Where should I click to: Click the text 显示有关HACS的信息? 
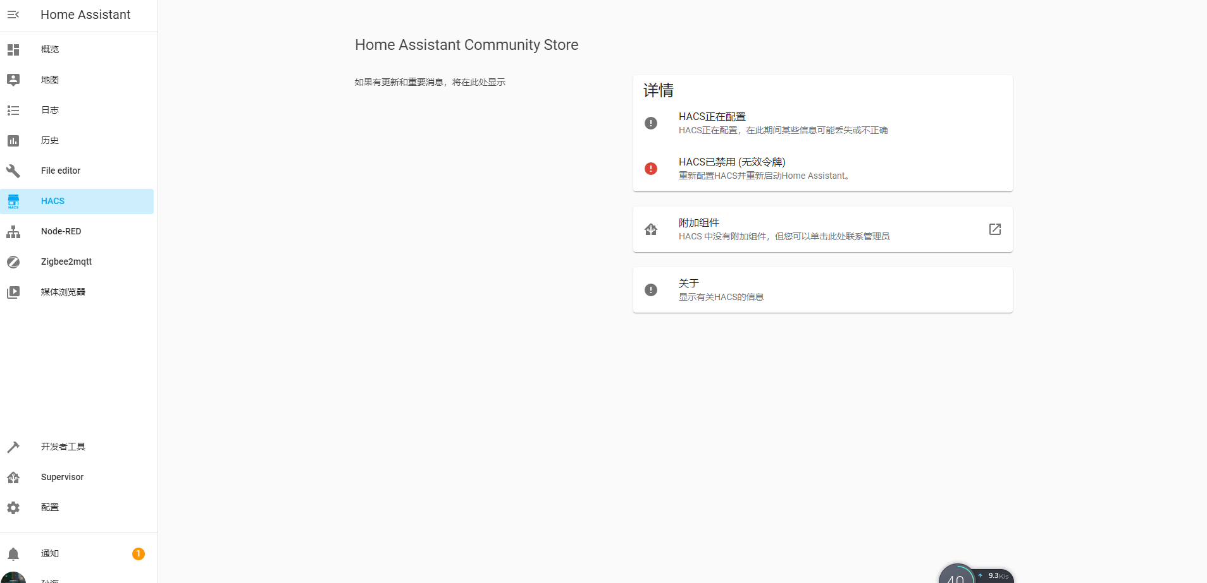coord(721,297)
